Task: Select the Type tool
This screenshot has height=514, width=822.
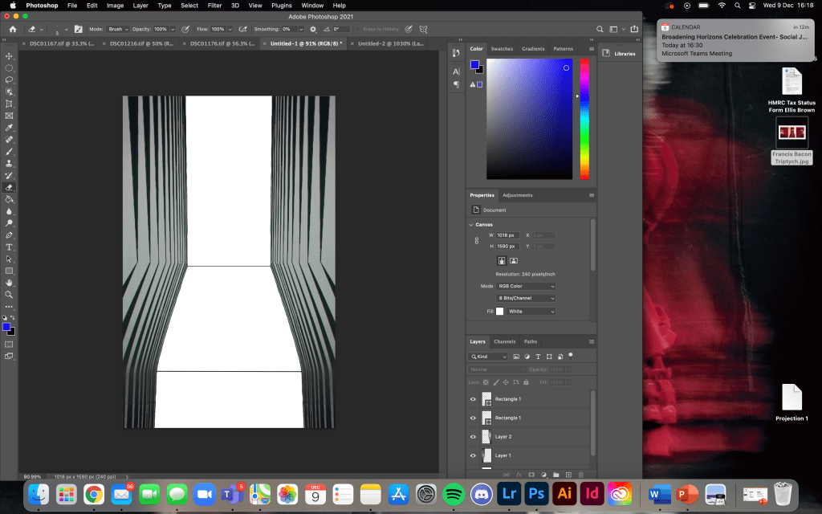Action: pyautogui.click(x=10, y=247)
